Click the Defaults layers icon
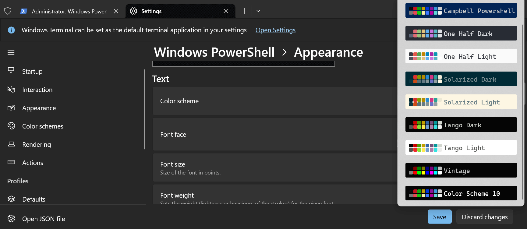Viewport: 527px width, 229px height. tap(11, 199)
